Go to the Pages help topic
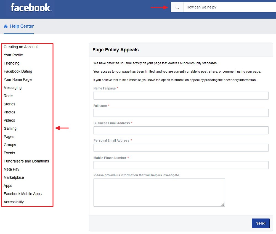This screenshot has height=234, width=276. (x=9, y=137)
